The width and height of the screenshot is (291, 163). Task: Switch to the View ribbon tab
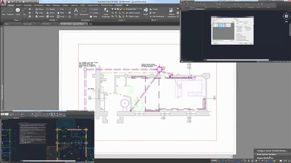48,5
